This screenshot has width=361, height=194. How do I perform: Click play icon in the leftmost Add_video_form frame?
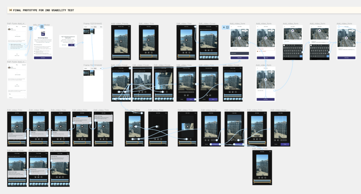click(239, 38)
